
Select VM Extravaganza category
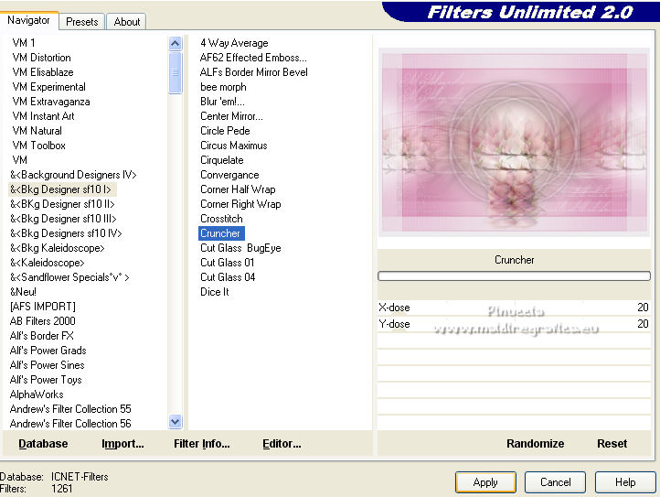point(51,102)
